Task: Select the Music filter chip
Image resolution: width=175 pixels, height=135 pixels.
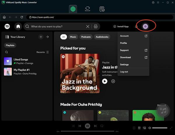Action: pyautogui.click(x=73, y=37)
